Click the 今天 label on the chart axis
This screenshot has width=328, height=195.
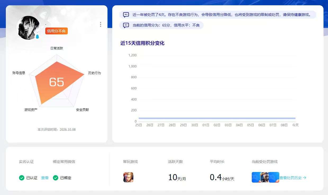pyautogui.click(x=295, y=125)
